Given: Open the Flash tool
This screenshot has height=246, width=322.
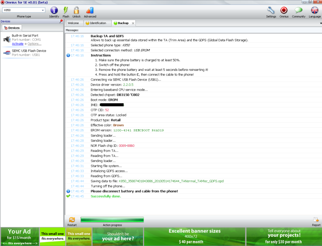Looking at the screenshot, I should pos(66,10).
